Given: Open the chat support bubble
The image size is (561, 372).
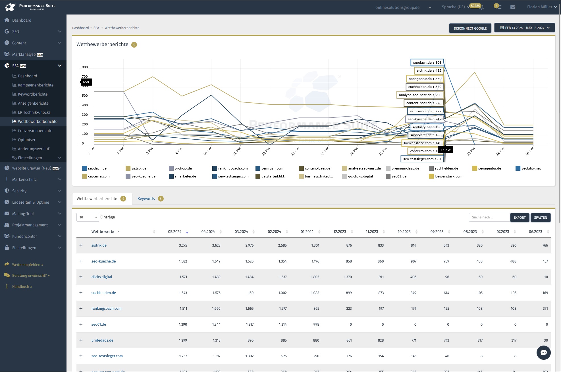Looking at the screenshot, I should [x=543, y=352].
